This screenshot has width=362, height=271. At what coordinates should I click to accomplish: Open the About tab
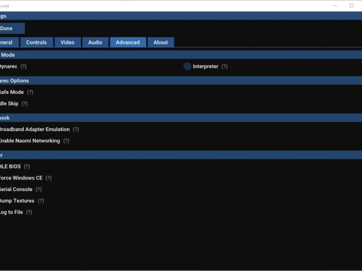(x=161, y=42)
